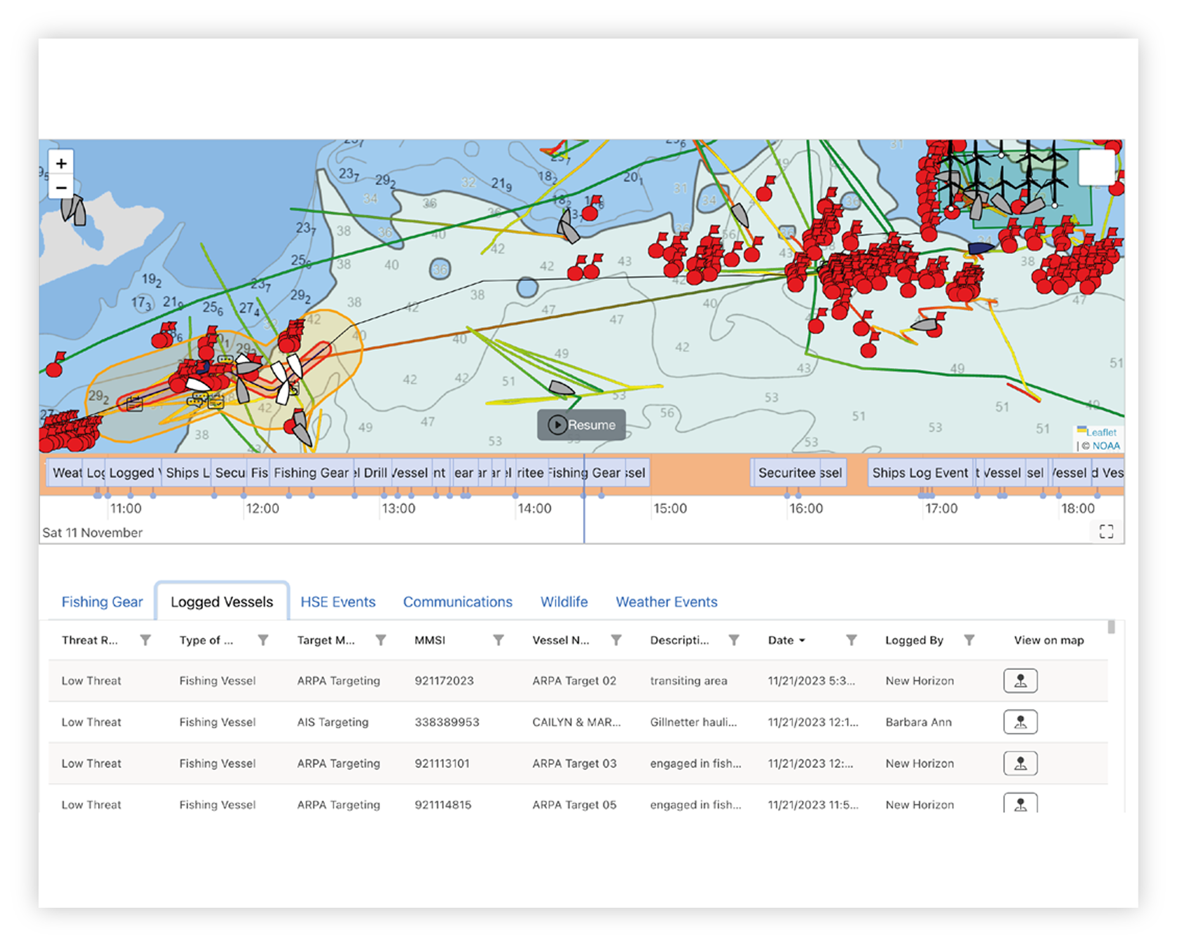Open the Communications tab
1177x947 pixels.
point(457,602)
